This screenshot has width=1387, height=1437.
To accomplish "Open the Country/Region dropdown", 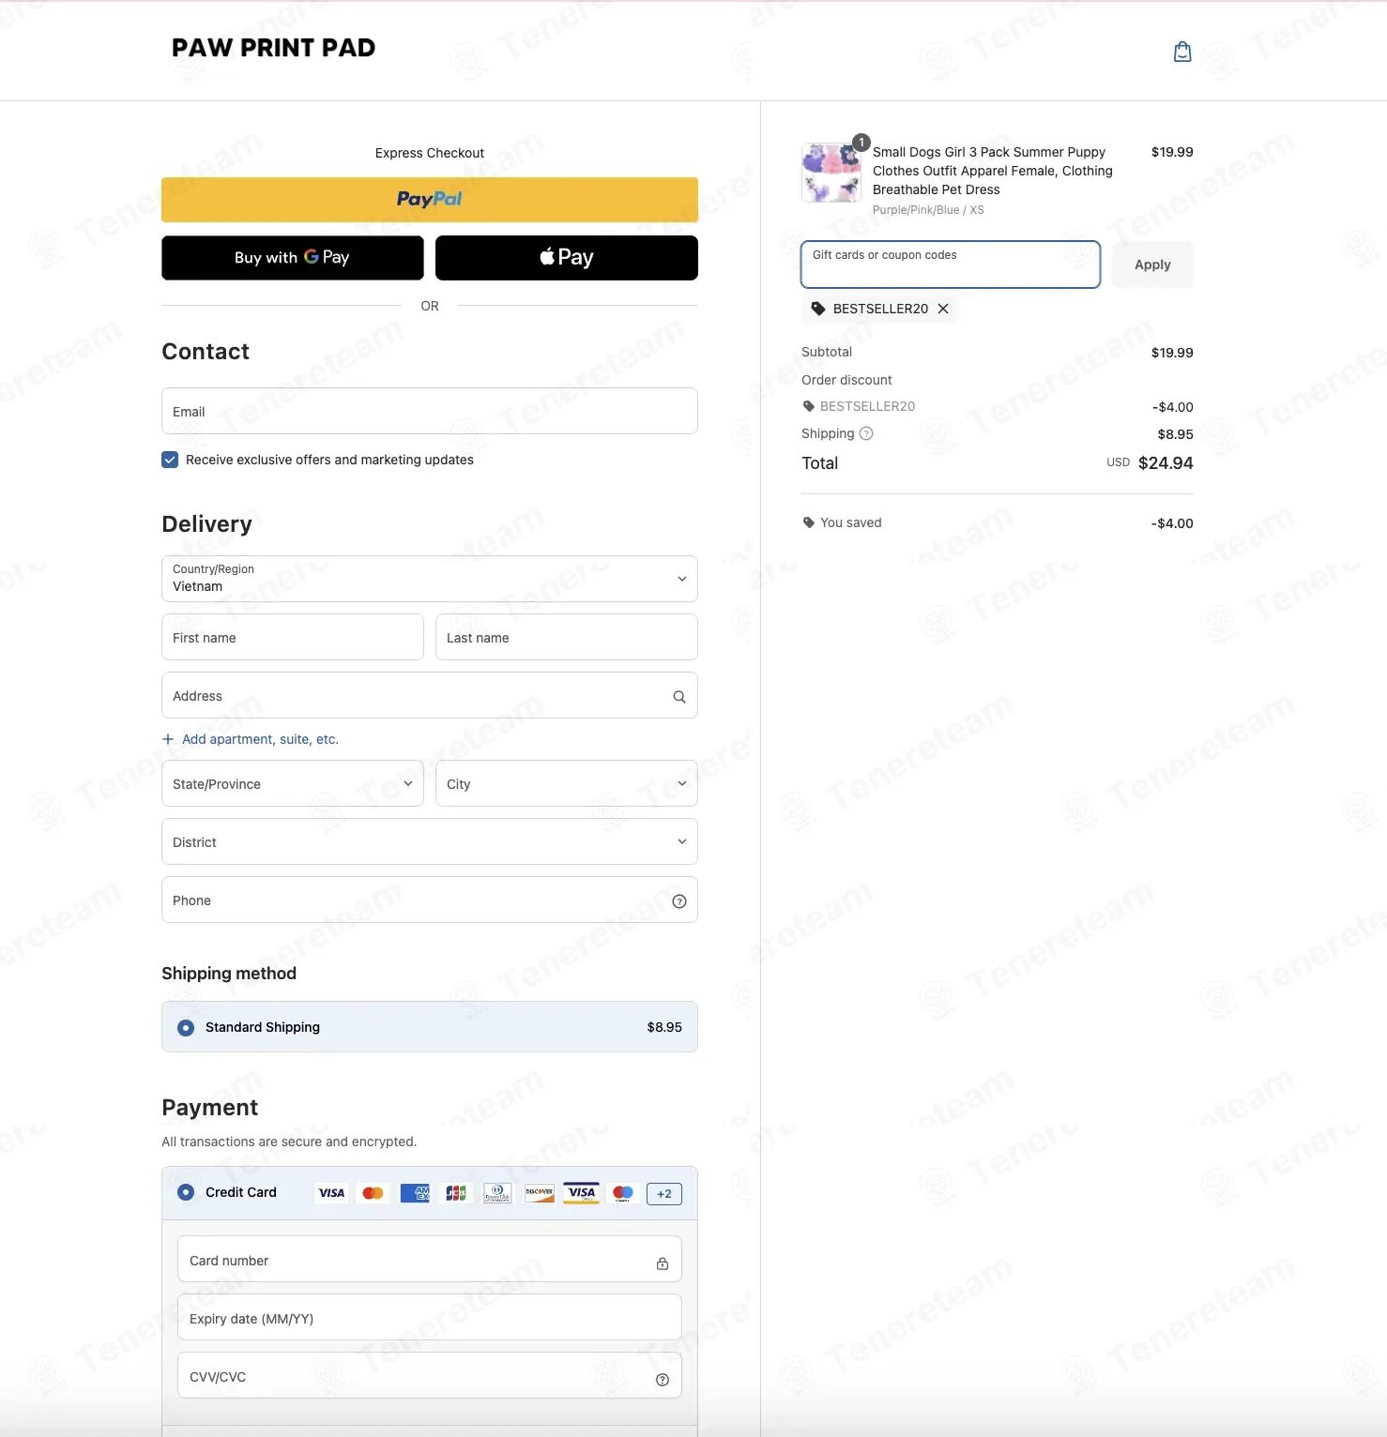I will pyautogui.click(x=430, y=579).
